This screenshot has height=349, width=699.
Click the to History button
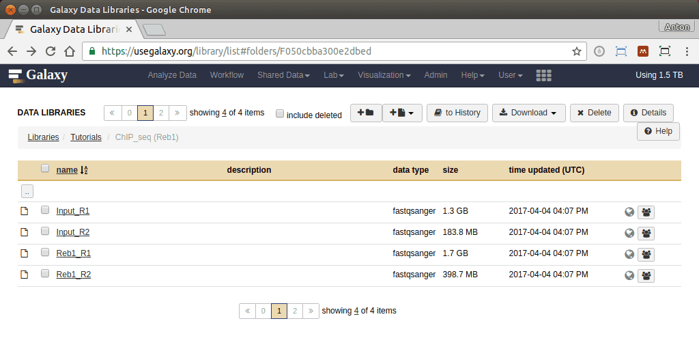tap(457, 113)
